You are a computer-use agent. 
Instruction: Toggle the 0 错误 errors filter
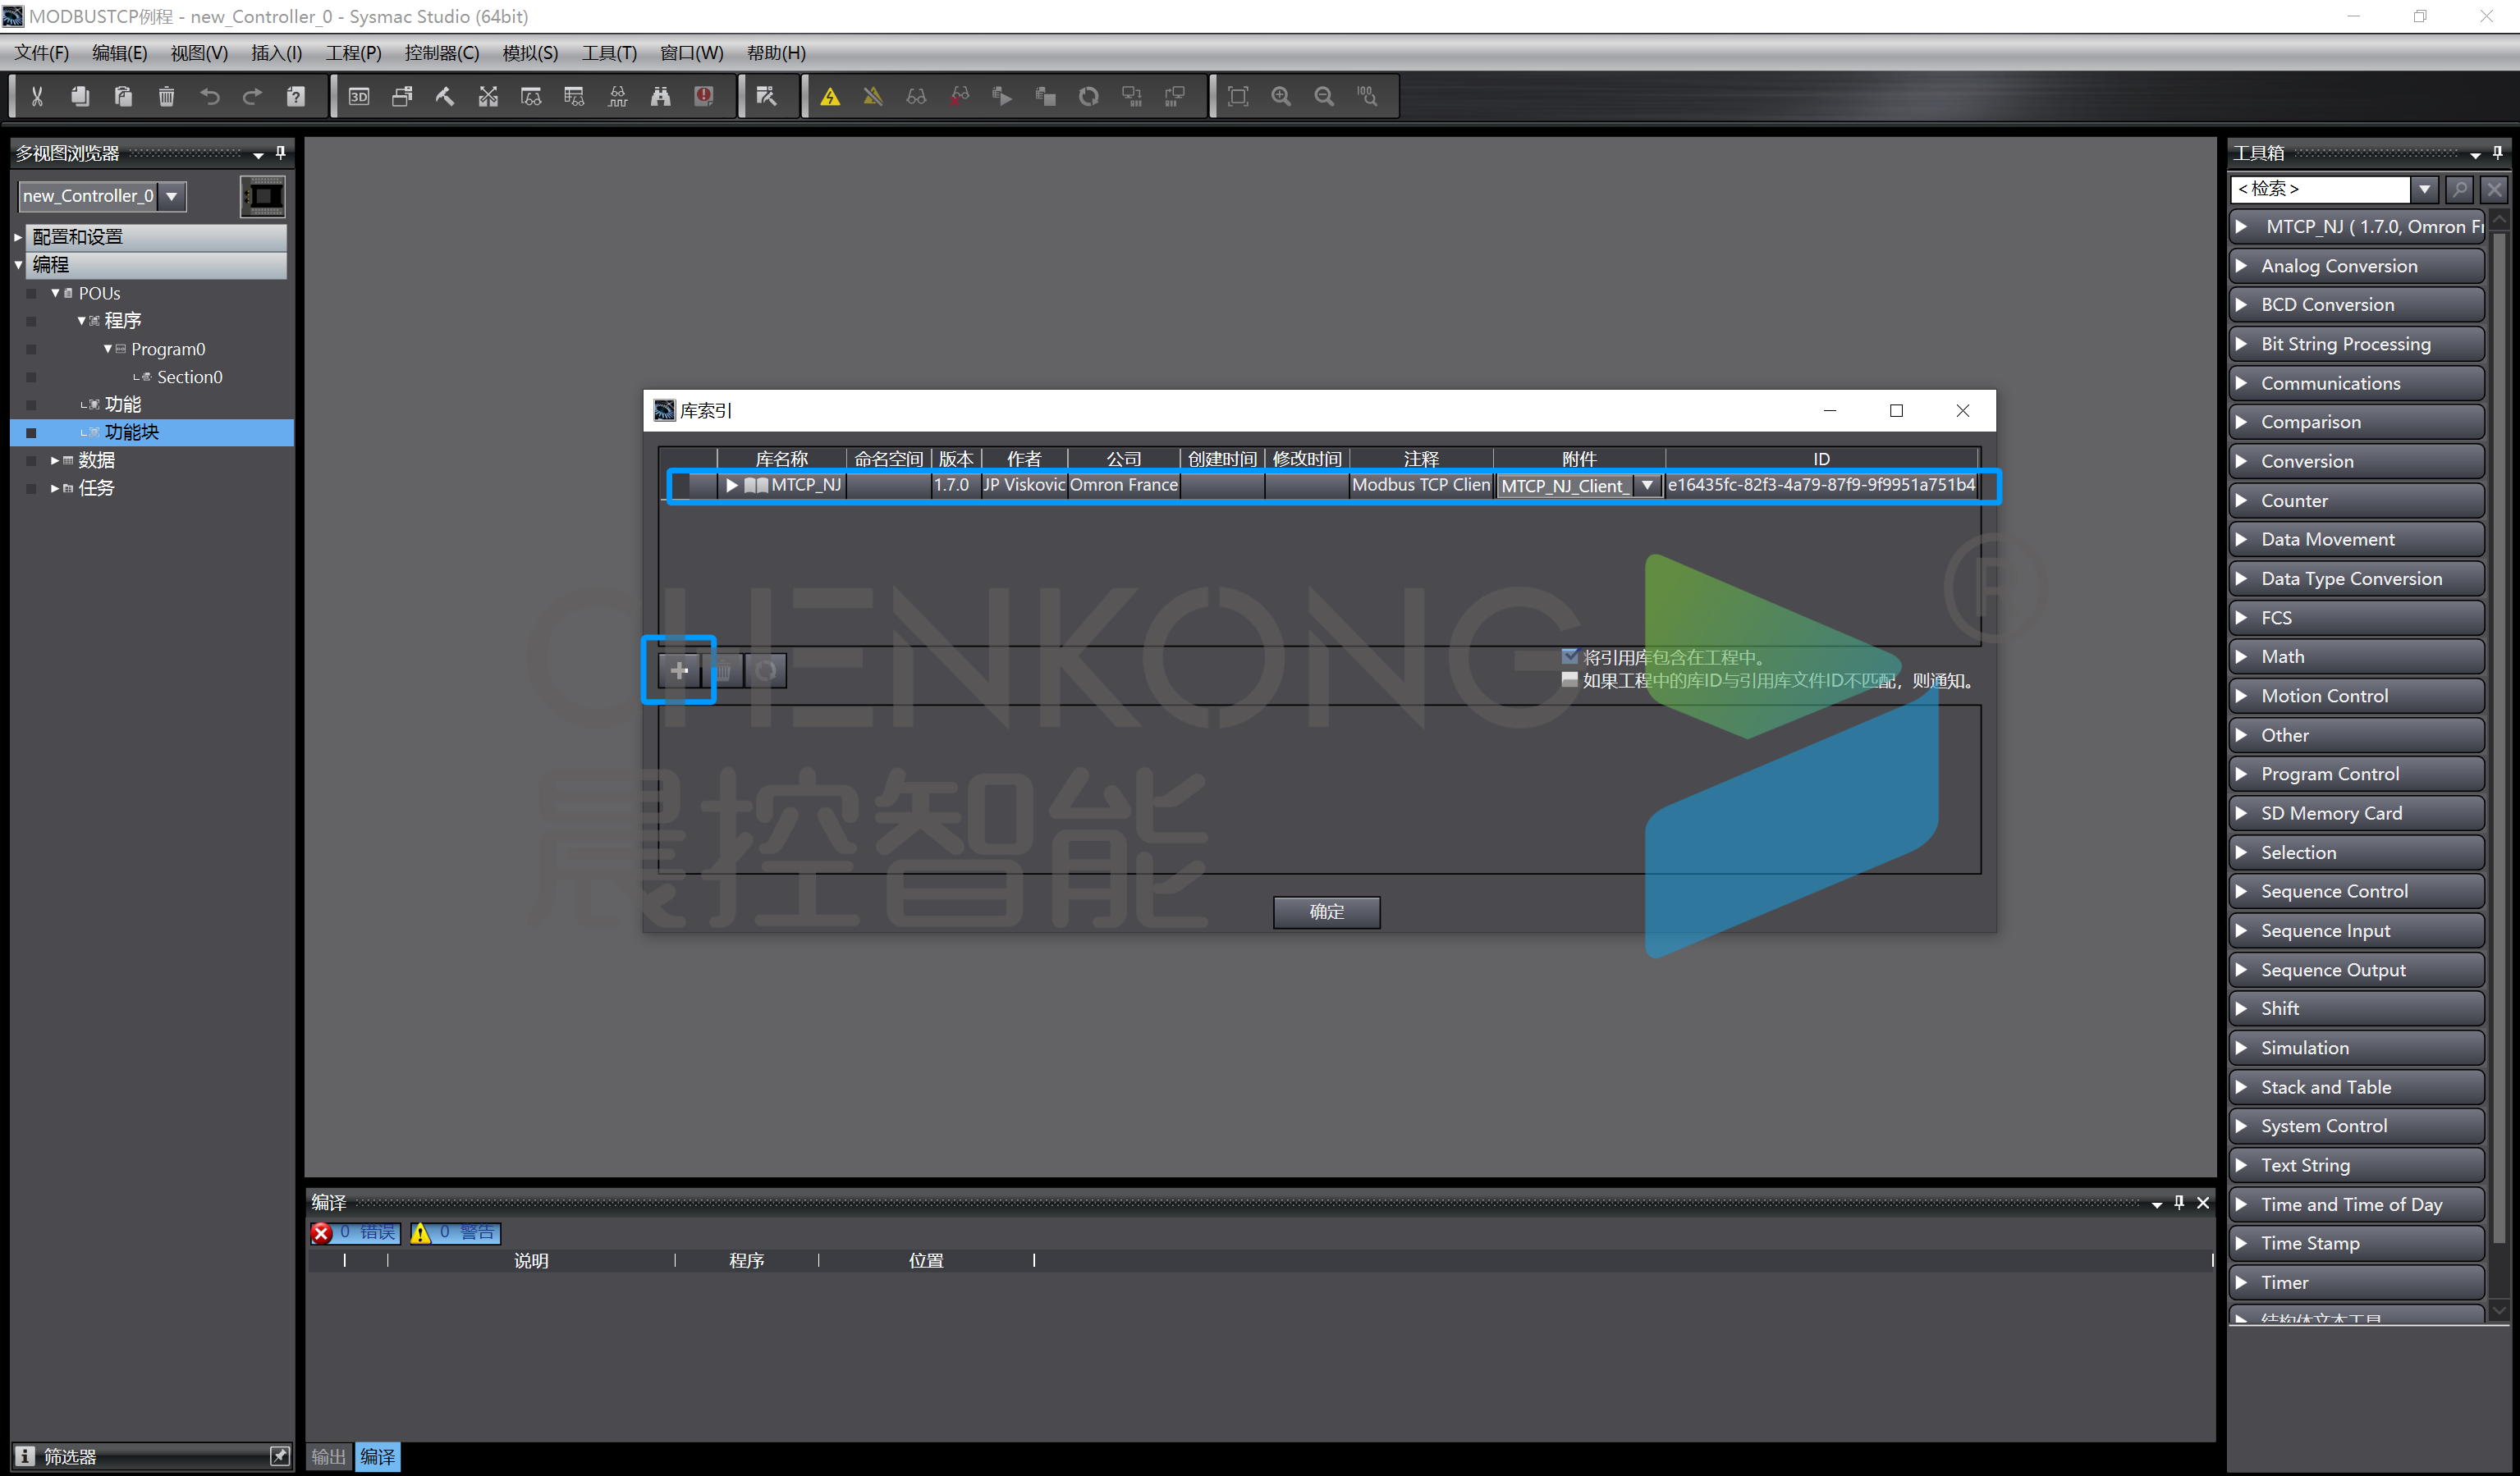point(355,1232)
